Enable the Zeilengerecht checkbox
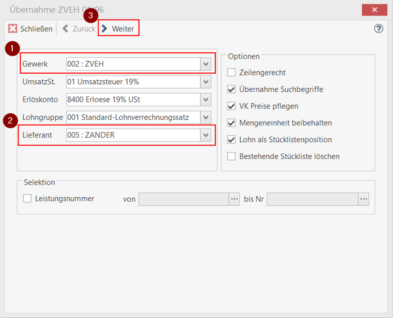The image size is (393, 318). point(231,73)
